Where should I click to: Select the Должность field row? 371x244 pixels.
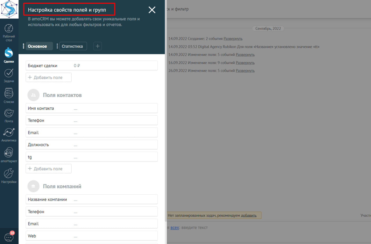click(x=92, y=145)
